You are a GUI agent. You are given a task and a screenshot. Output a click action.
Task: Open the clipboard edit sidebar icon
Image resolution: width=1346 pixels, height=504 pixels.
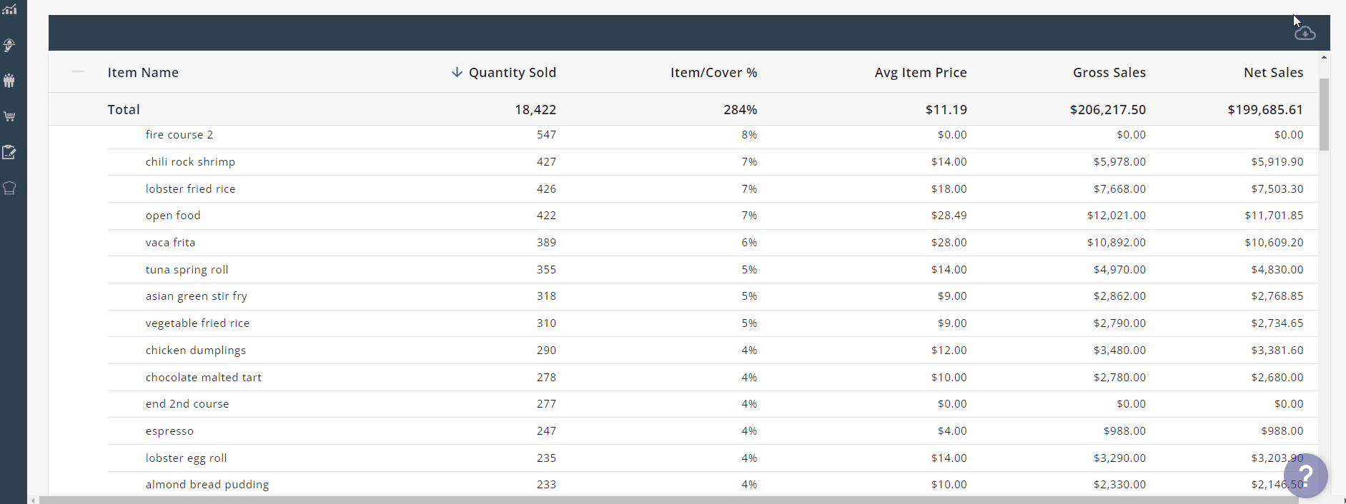9,152
